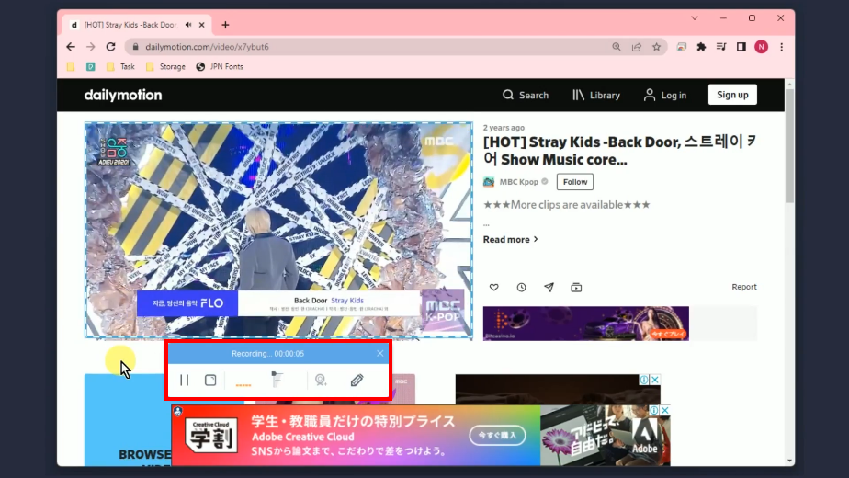Go to the dailymotion home logo
849x478 pixels.
click(x=123, y=95)
